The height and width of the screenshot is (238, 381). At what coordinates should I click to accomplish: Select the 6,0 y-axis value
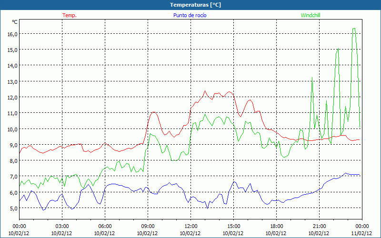[x=14, y=193]
